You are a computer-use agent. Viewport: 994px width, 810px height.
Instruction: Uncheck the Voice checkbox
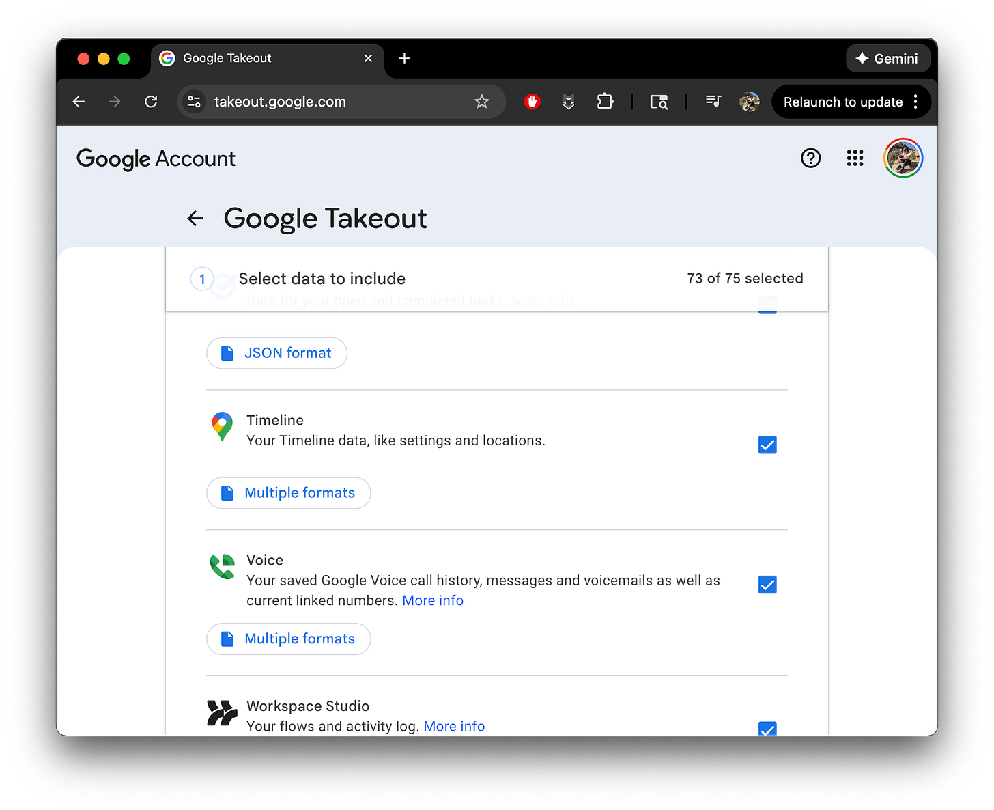[767, 585]
